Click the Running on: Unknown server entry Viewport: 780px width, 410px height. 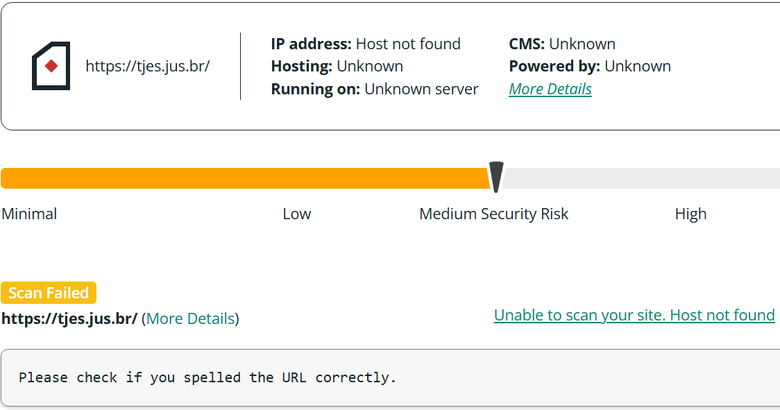[x=375, y=89]
